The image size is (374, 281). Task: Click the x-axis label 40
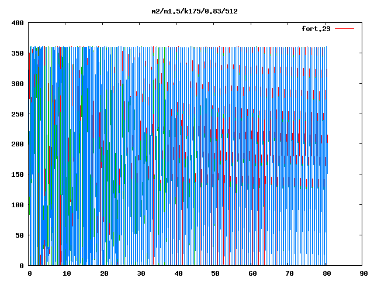click(178, 273)
